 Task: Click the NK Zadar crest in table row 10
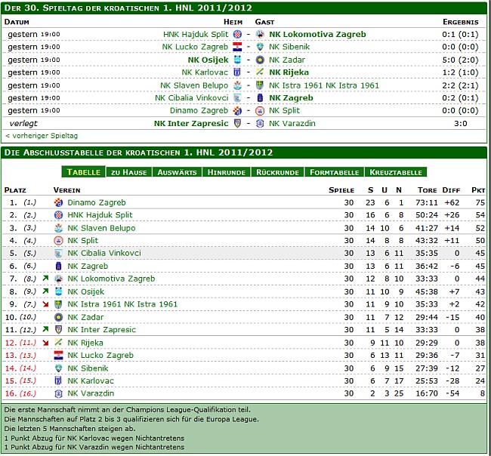point(58,317)
